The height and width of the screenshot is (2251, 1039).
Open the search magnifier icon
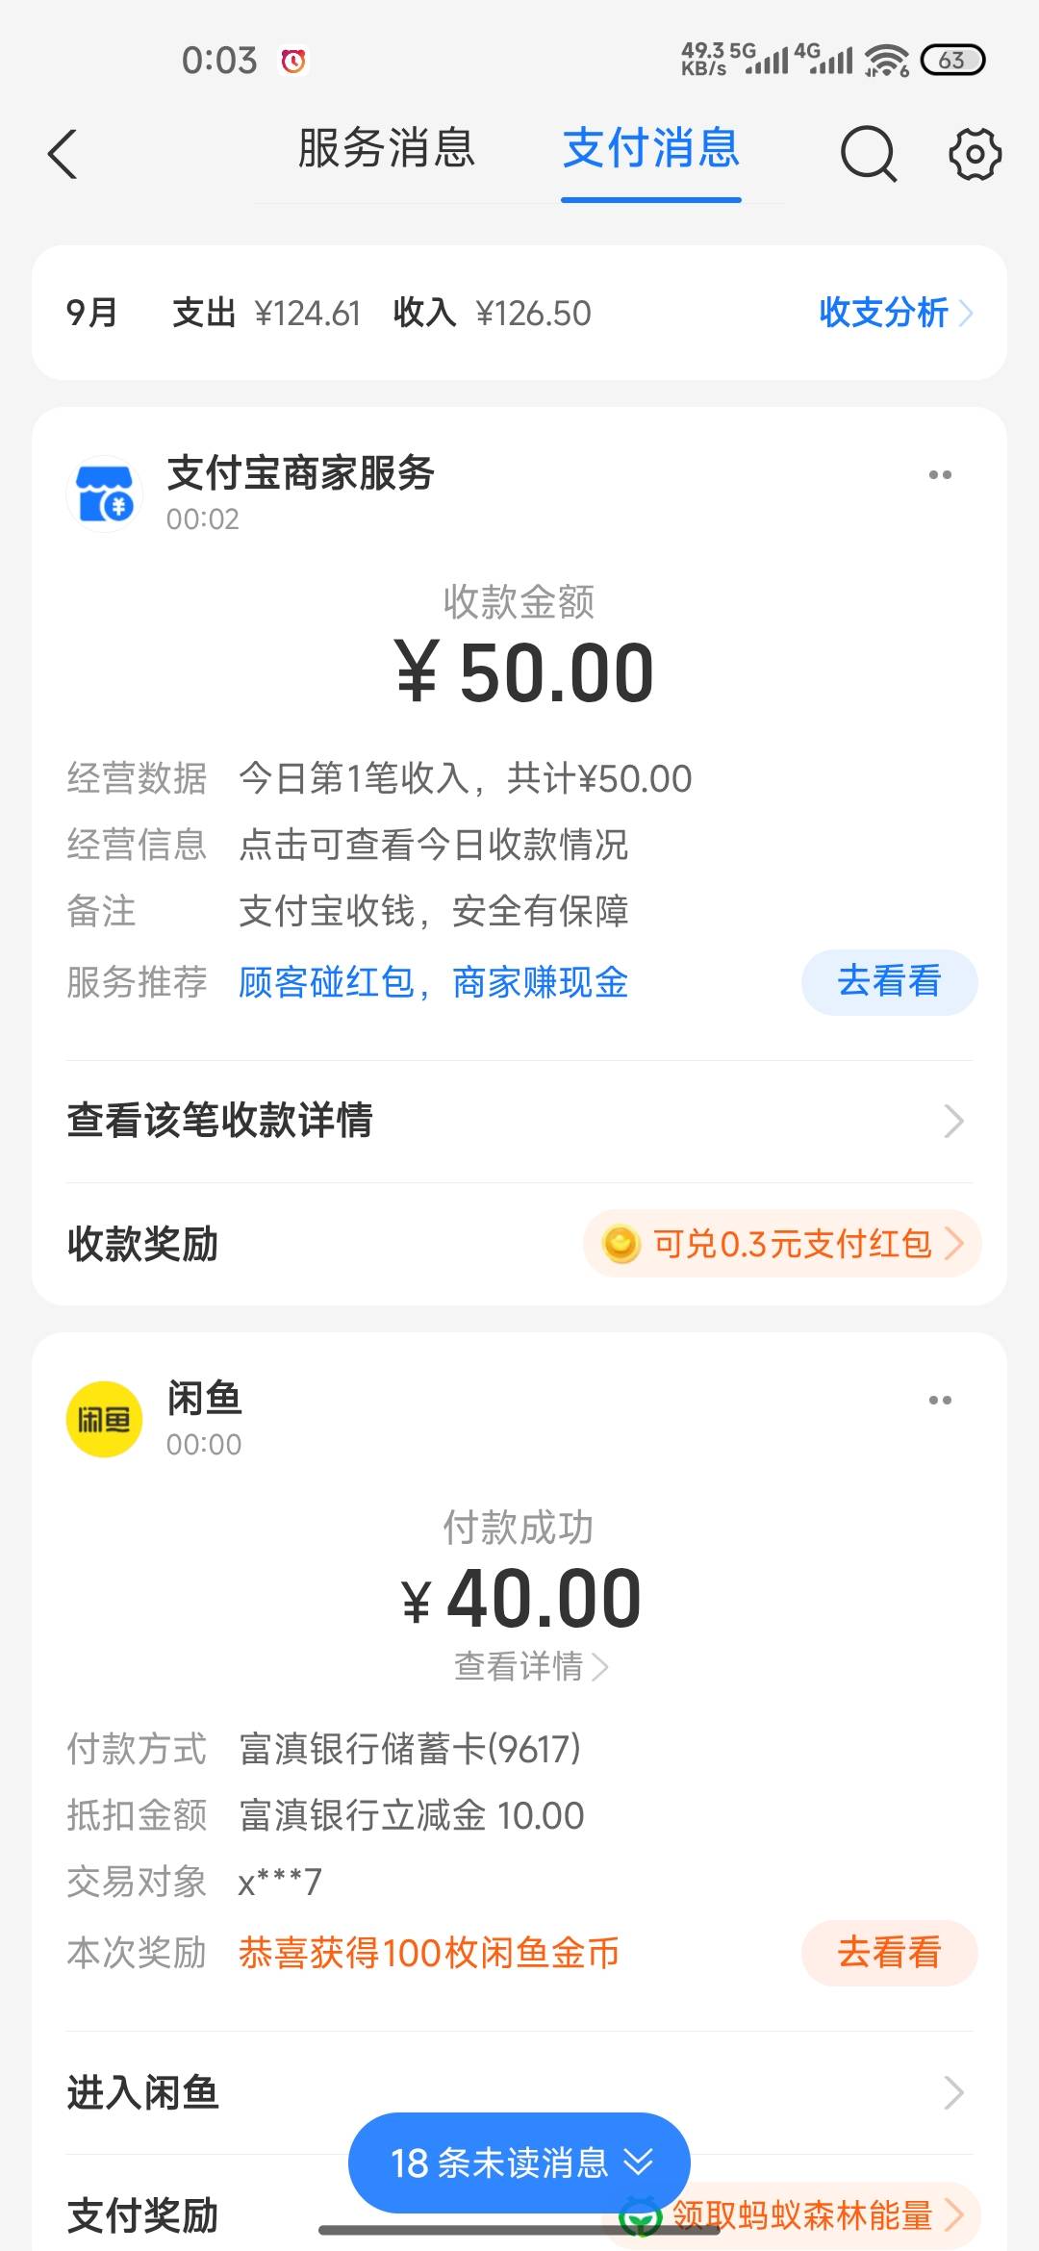(x=869, y=154)
